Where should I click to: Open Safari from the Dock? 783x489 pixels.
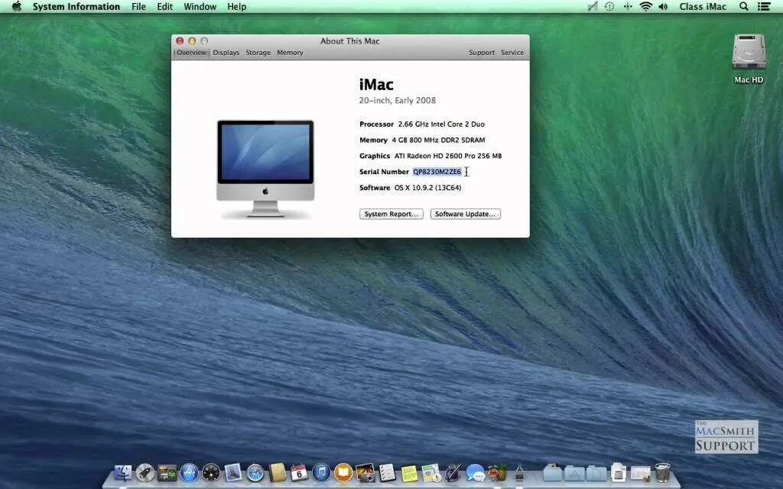(x=255, y=472)
